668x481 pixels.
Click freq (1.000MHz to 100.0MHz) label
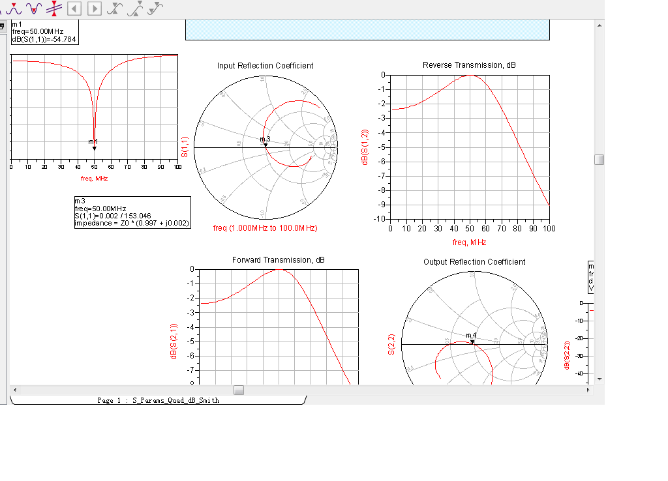tap(265, 228)
